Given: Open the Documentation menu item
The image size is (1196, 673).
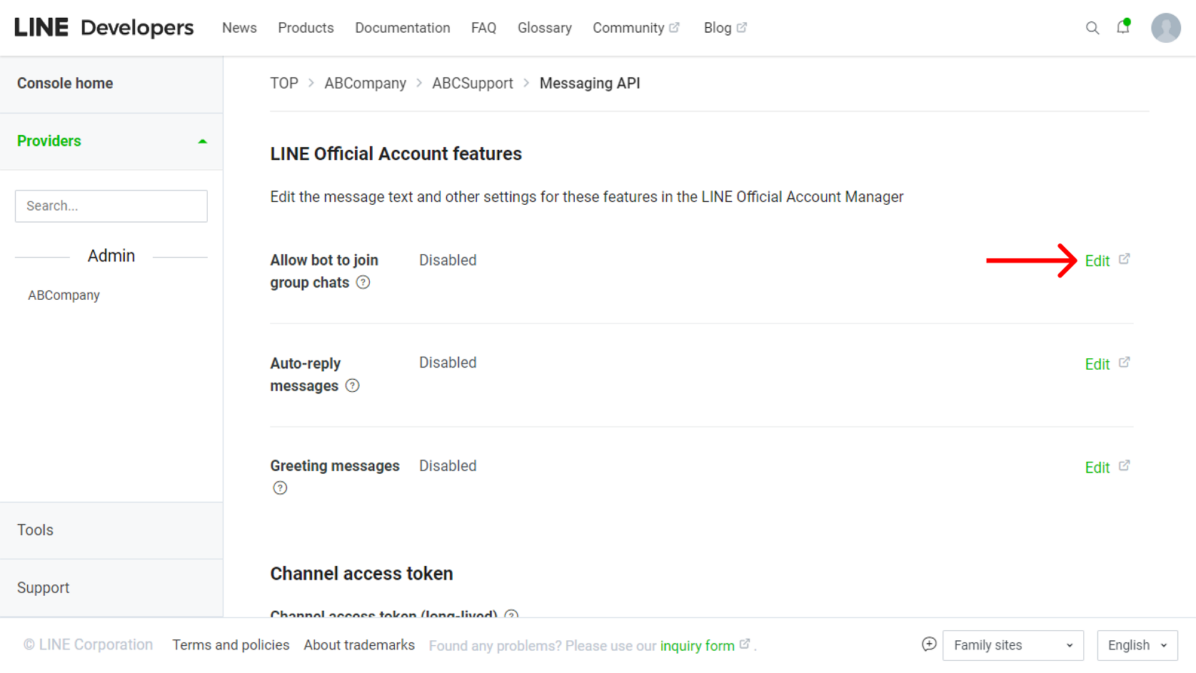Looking at the screenshot, I should [402, 28].
